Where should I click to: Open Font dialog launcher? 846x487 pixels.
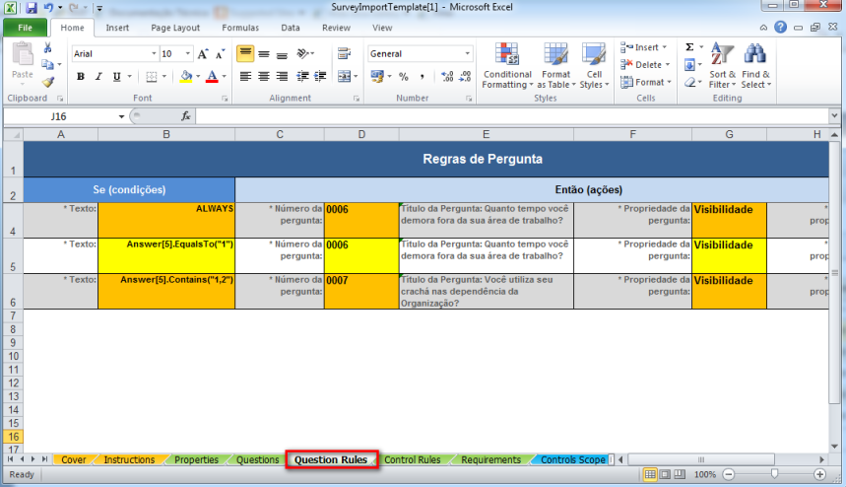(225, 99)
